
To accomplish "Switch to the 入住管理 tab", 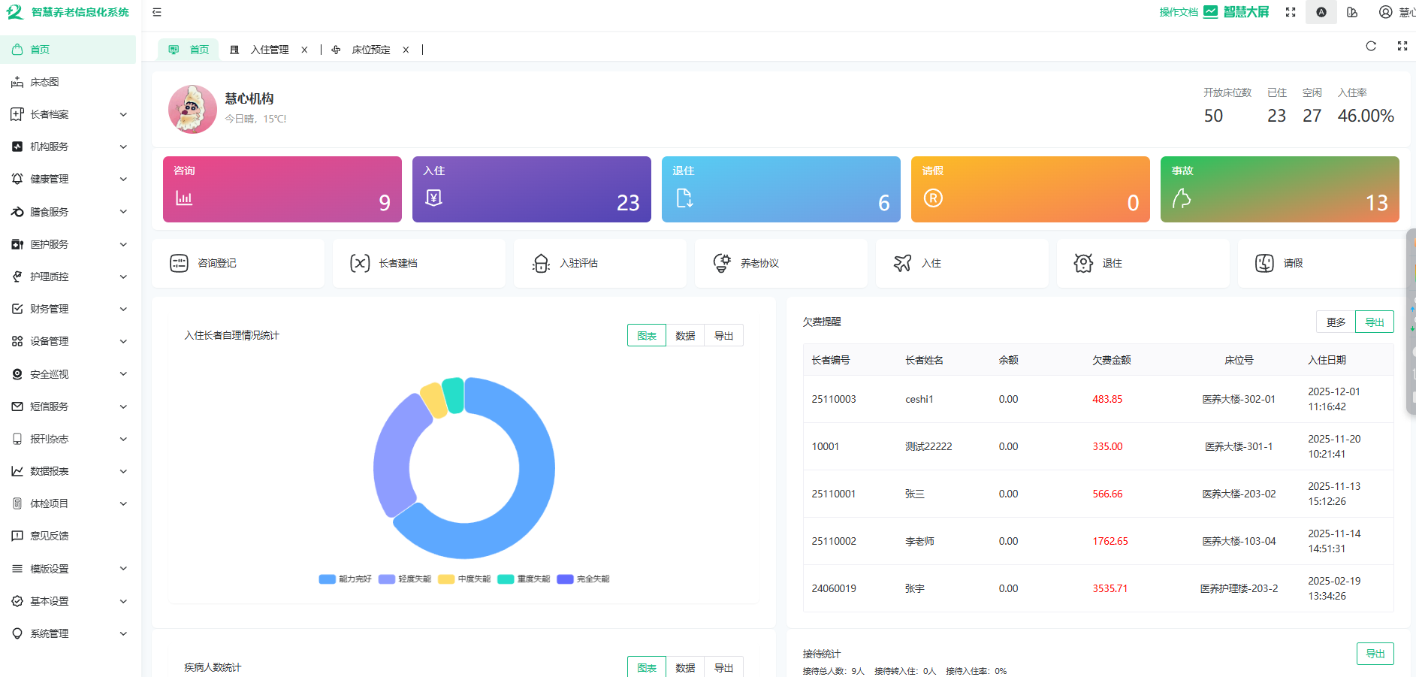I will 269,50.
